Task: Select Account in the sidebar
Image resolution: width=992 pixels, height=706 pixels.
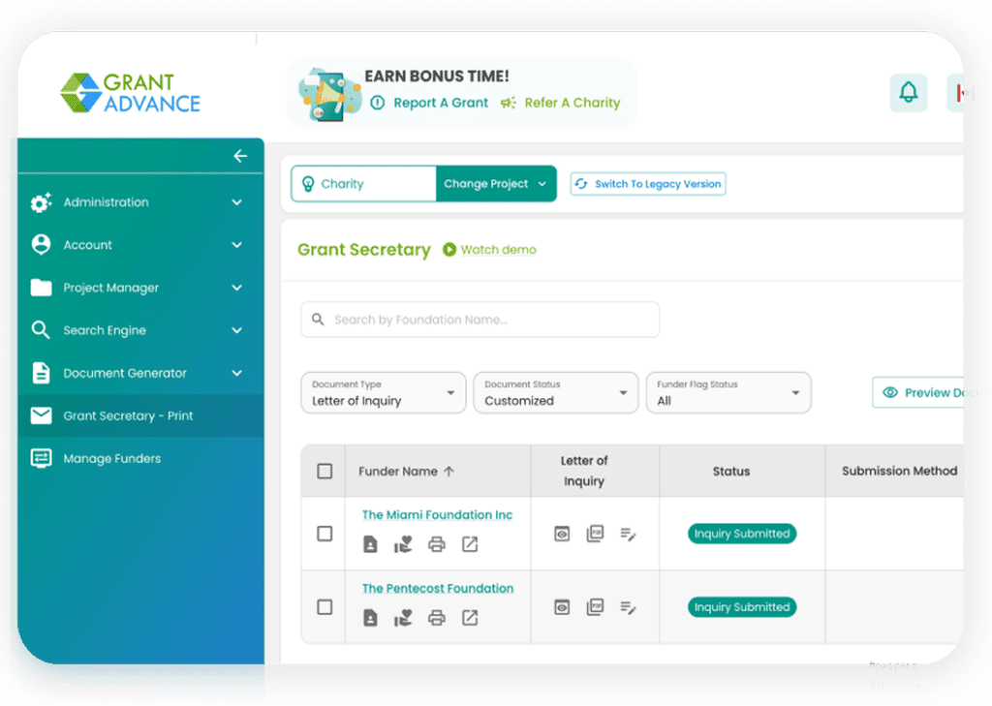Action: tap(140, 245)
